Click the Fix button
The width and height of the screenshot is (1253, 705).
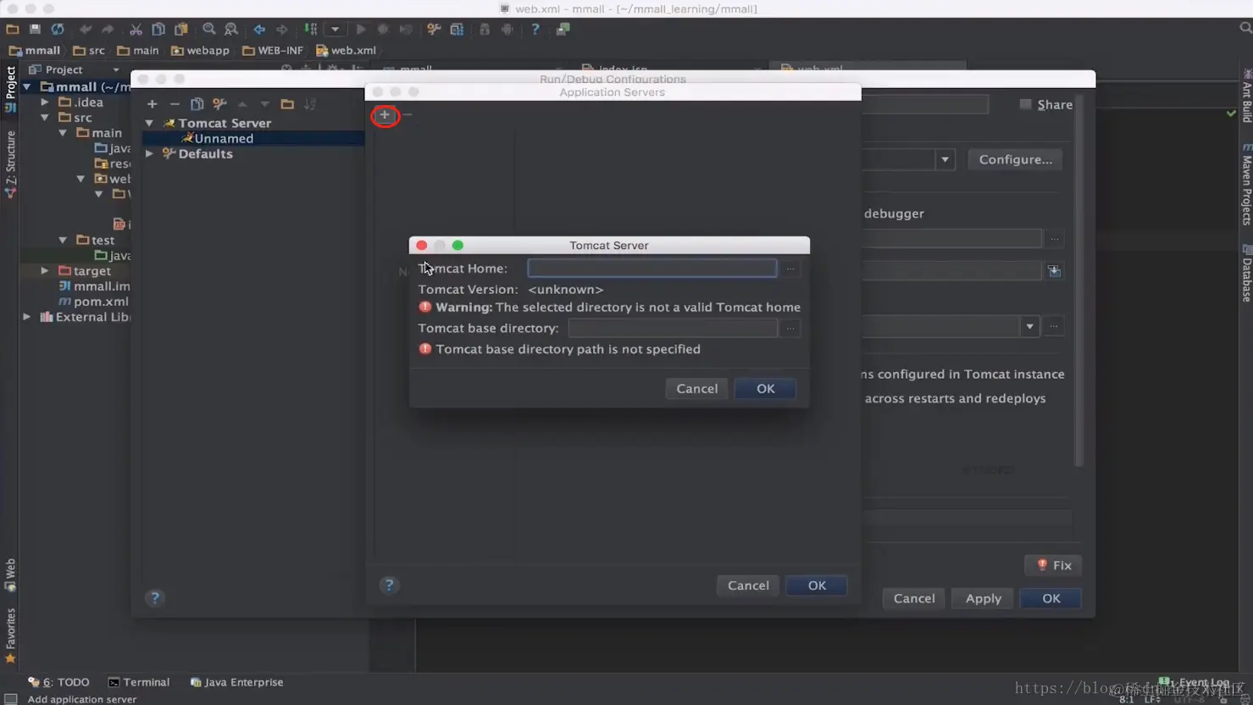pyautogui.click(x=1054, y=565)
